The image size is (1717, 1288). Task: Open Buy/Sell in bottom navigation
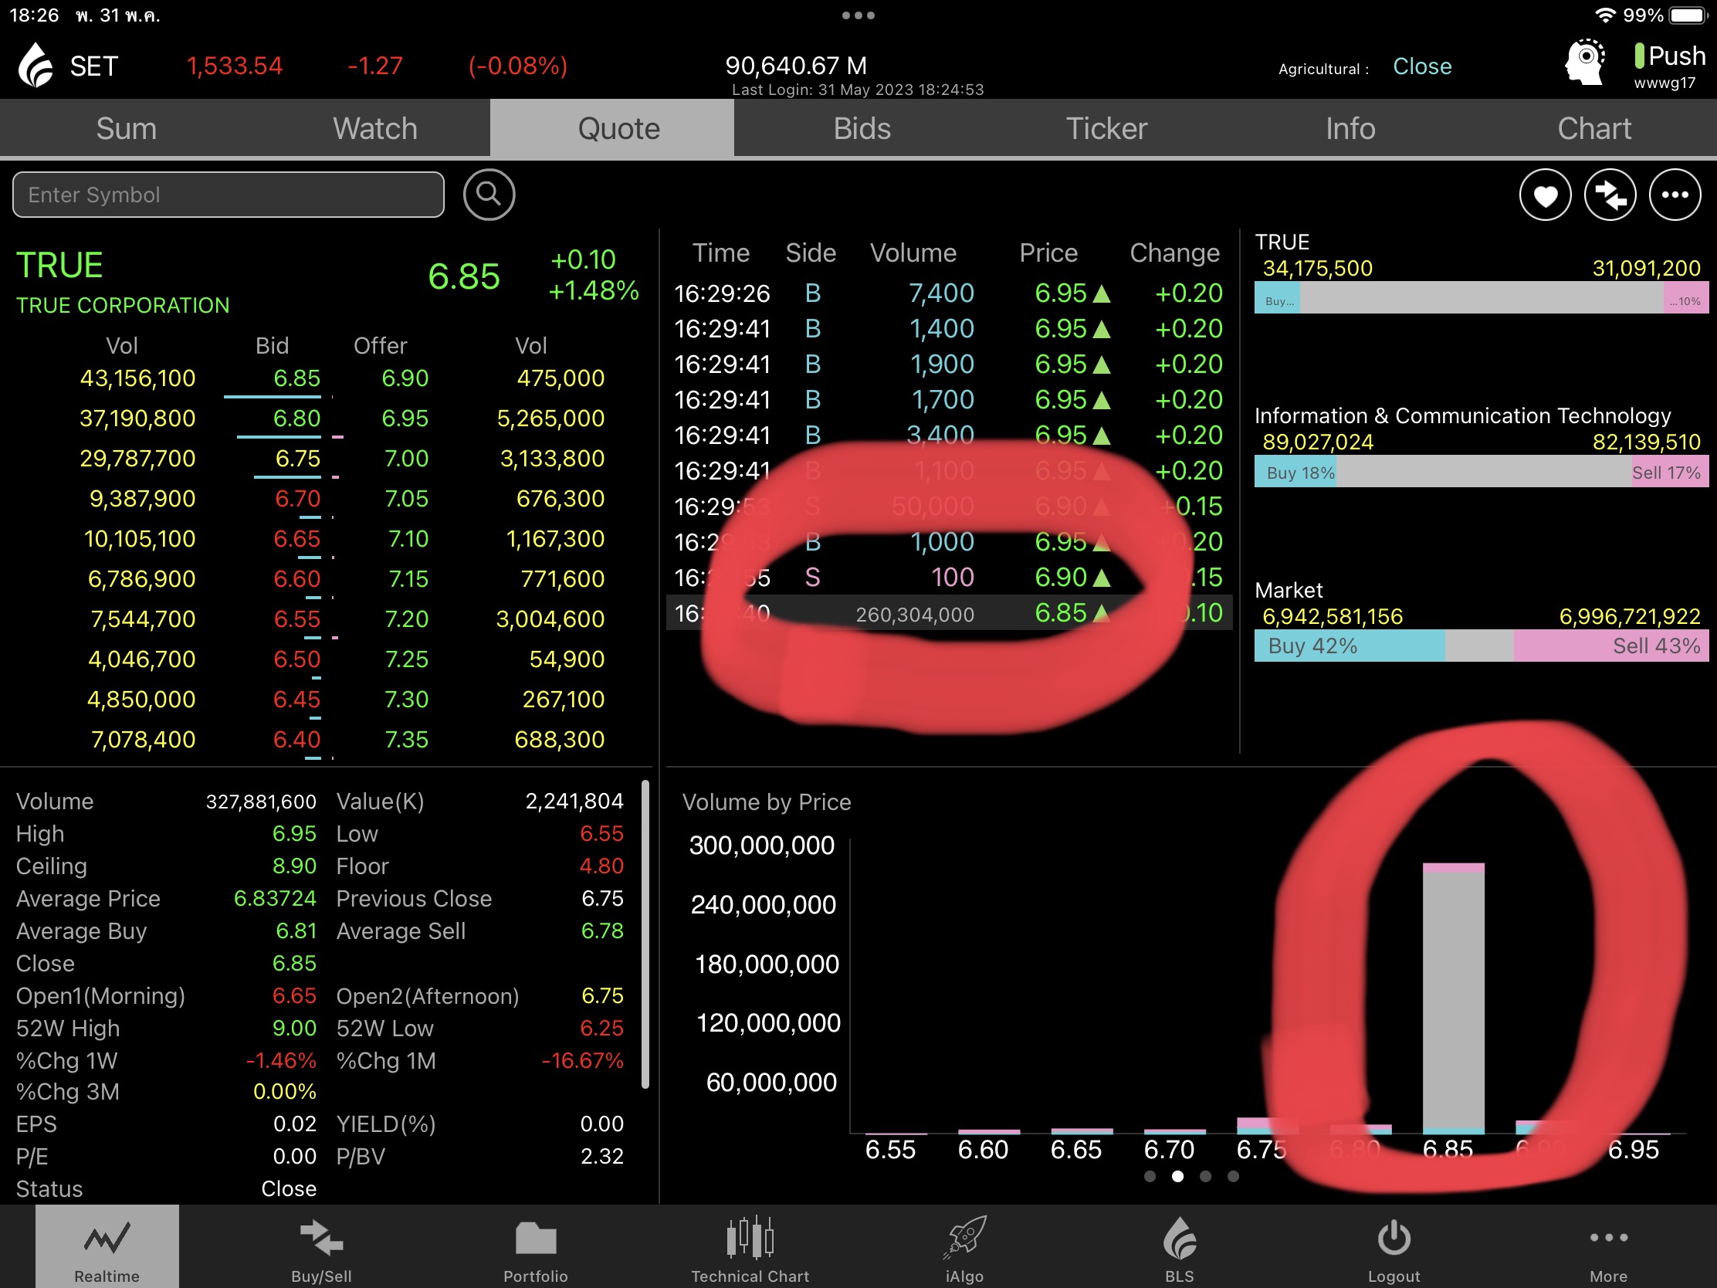tap(321, 1247)
